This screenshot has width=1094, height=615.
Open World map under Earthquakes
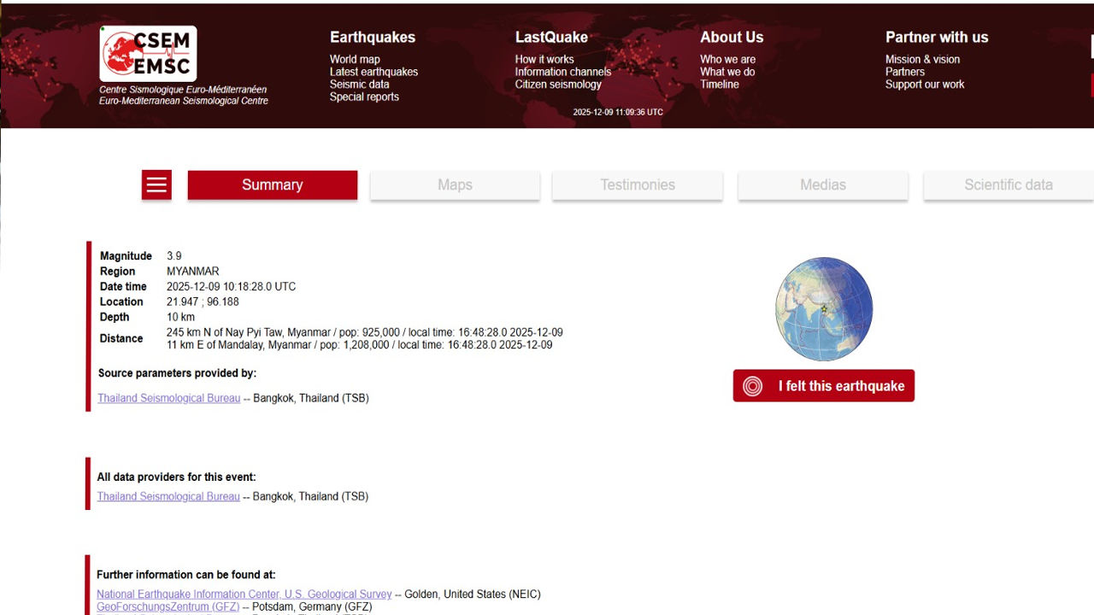click(x=355, y=60)
